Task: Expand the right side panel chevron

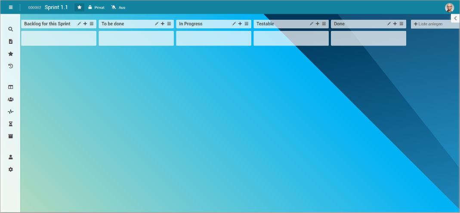Action: point(456,18)
